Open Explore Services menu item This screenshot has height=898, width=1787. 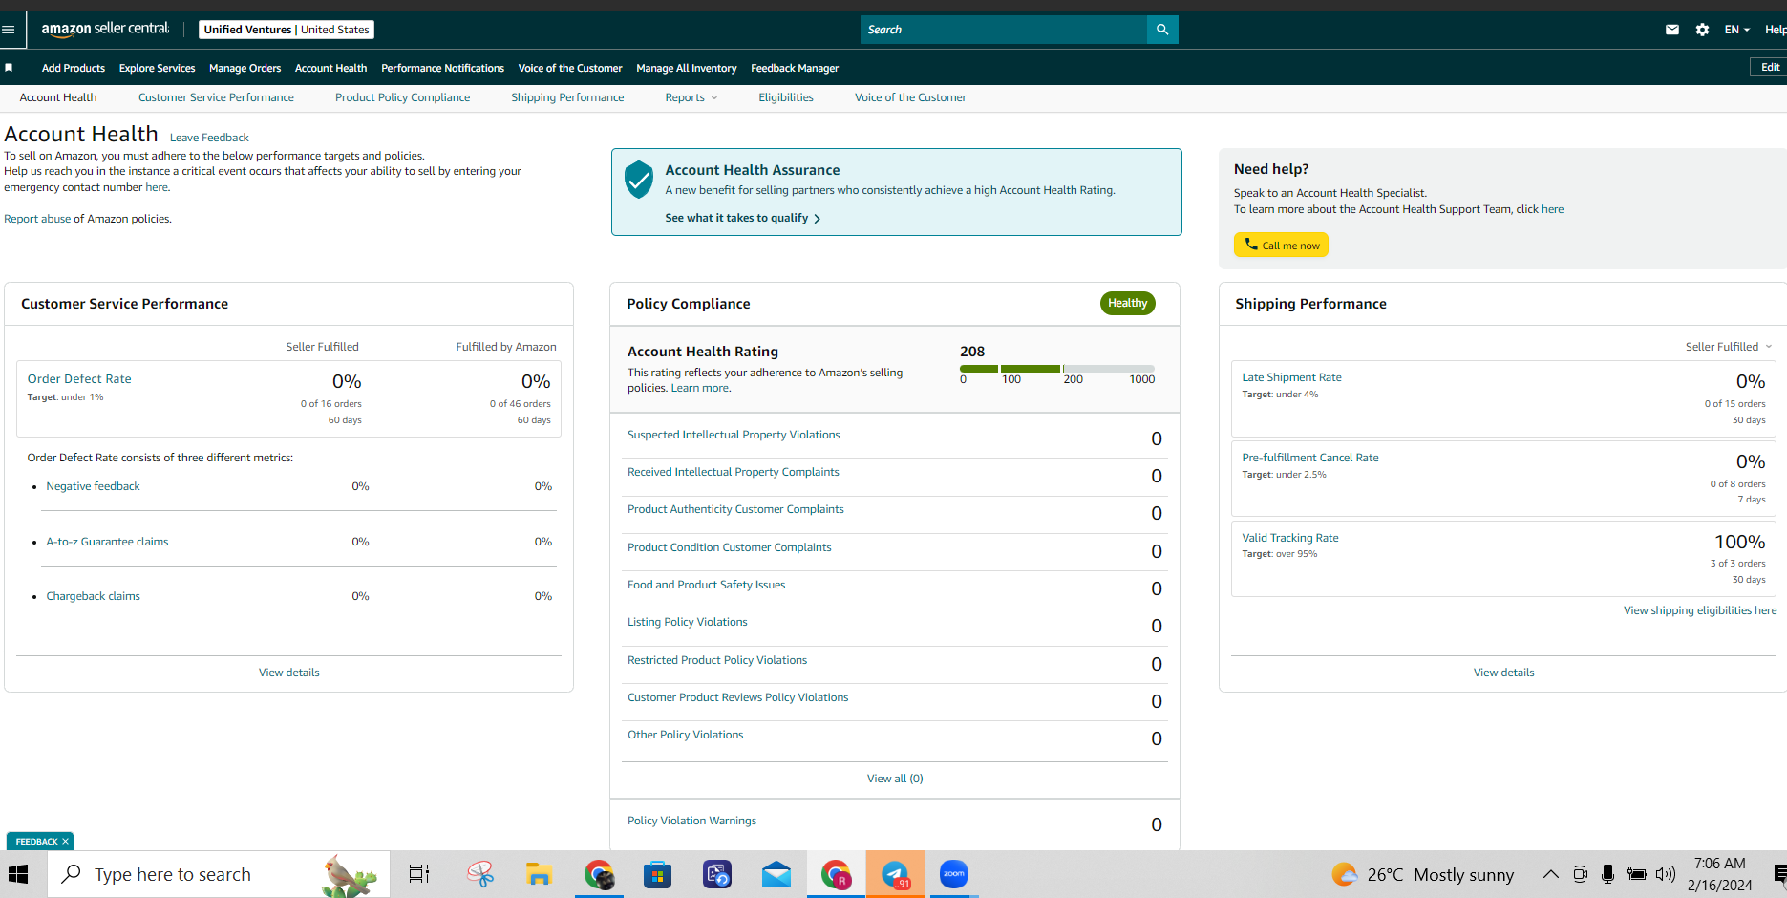(157, 68)
